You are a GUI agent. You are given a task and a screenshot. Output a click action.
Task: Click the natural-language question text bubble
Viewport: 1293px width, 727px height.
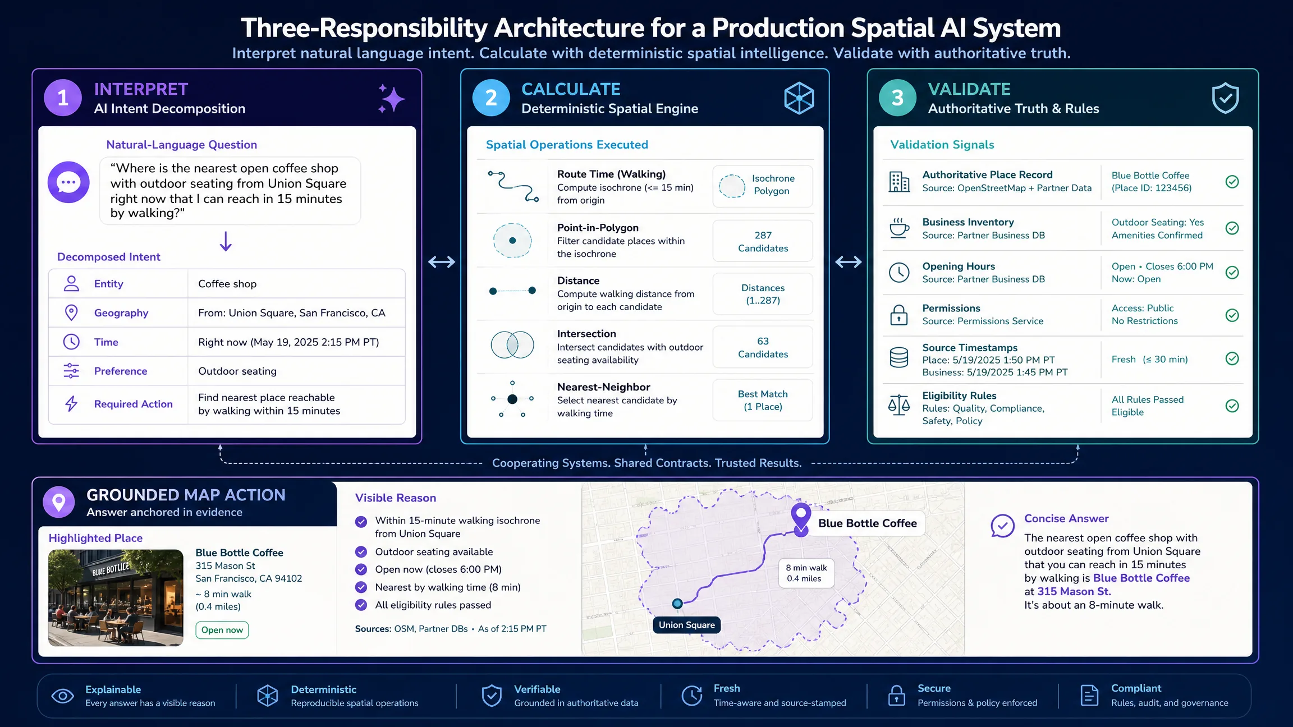coord(230,191)
